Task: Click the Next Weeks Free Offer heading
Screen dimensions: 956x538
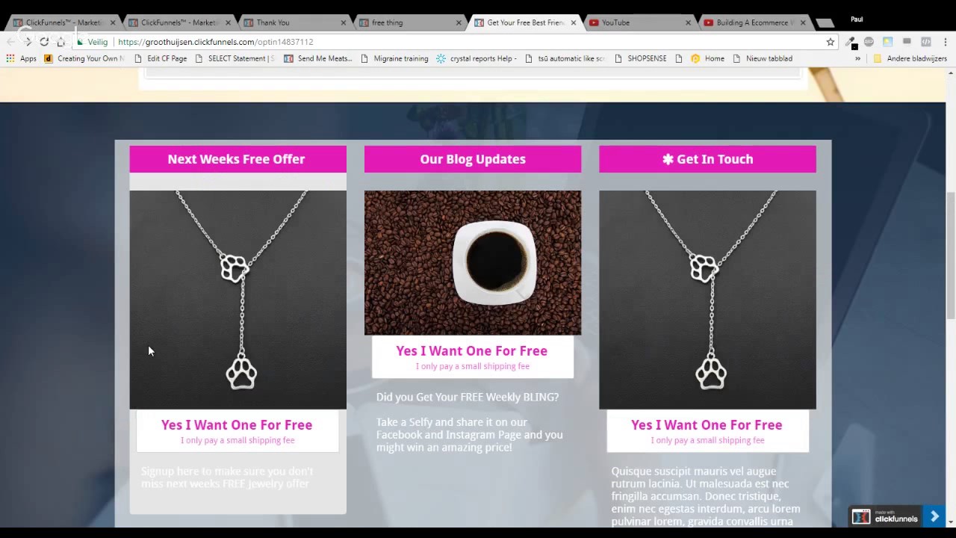Action: 238,159
